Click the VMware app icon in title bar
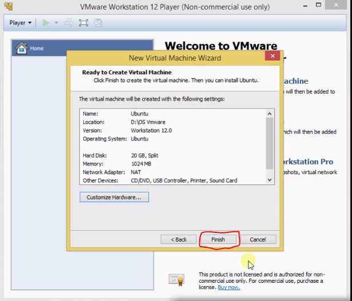Viewport: 352px width, 301px height. point(9,6)
